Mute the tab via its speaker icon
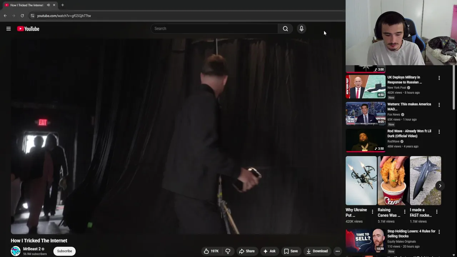 pyautogui.click(x=48, y=5)
